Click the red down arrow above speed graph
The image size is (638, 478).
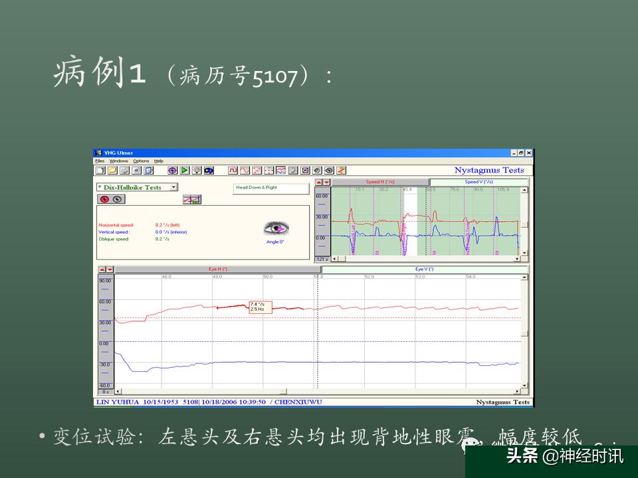click(x=326, y=182)
